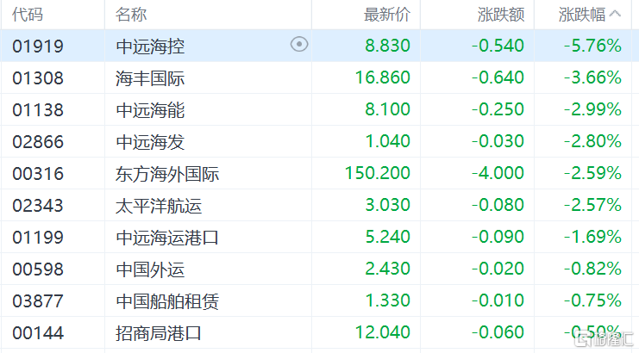Select stock code 01199
Screen dimensions: 639x353
coord(38,237)
